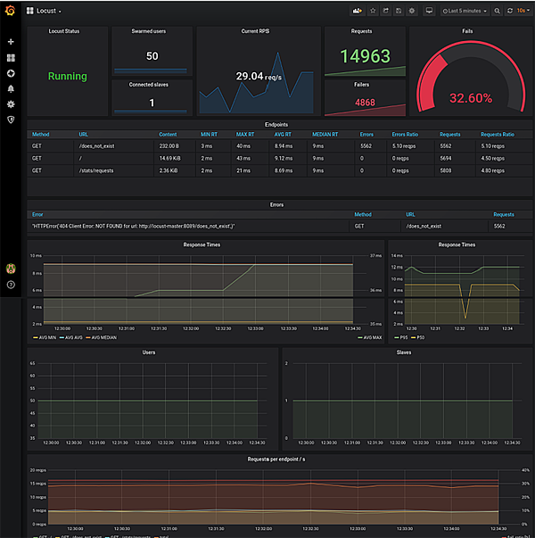Viewport: 535px width, 538px height.
Task: Click the Grafana logo home icon
Action: (11, 11)
